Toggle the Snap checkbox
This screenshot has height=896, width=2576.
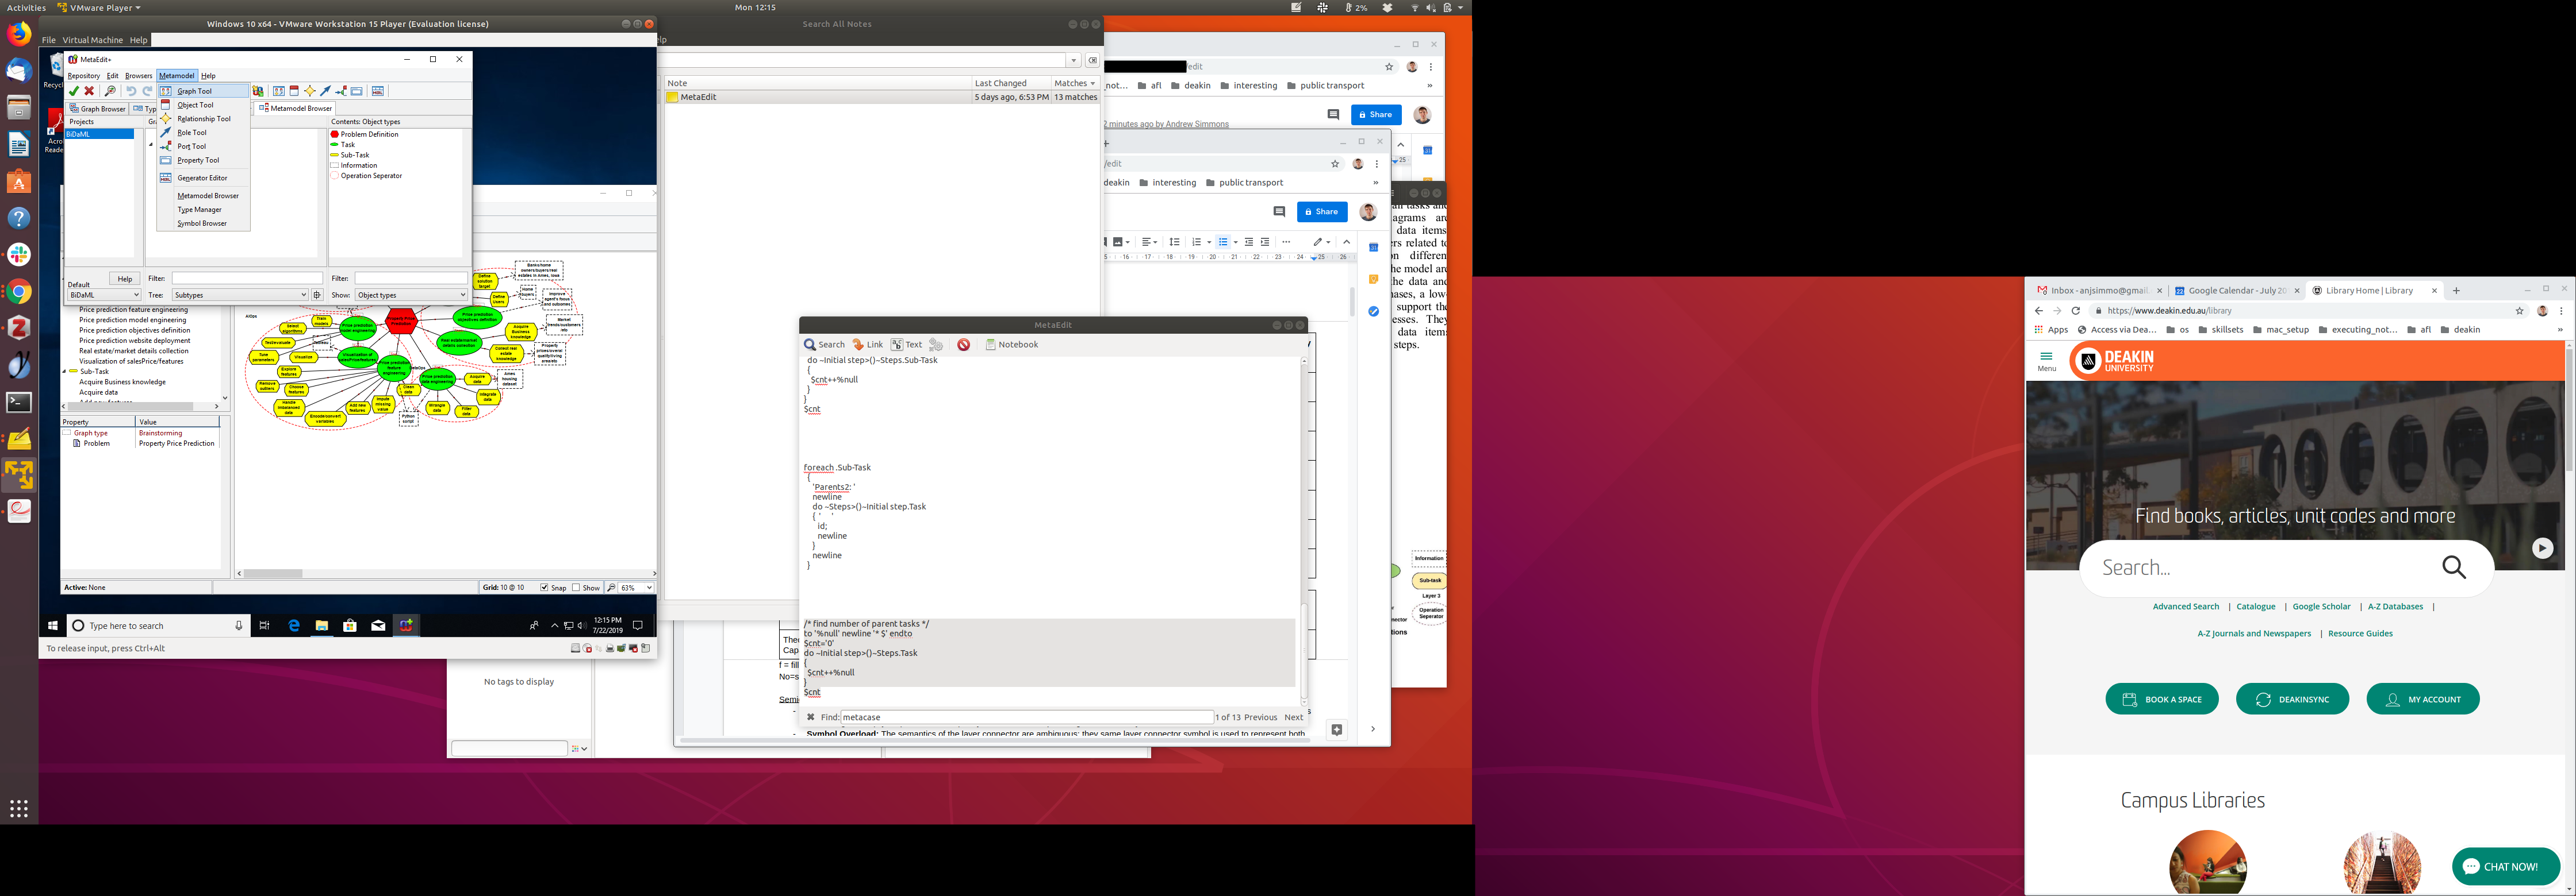coord(545,588)
